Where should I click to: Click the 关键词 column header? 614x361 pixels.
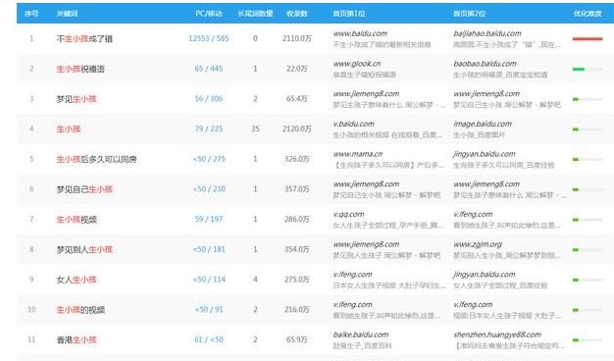pos(67,14)
